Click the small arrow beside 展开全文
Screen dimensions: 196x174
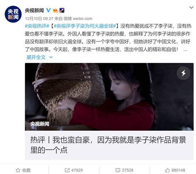pyautogui.click(x=51, y=57)
